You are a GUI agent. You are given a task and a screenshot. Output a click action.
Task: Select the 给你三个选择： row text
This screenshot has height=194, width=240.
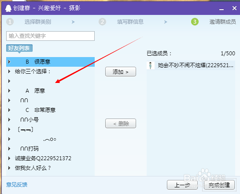coord(33,72)
